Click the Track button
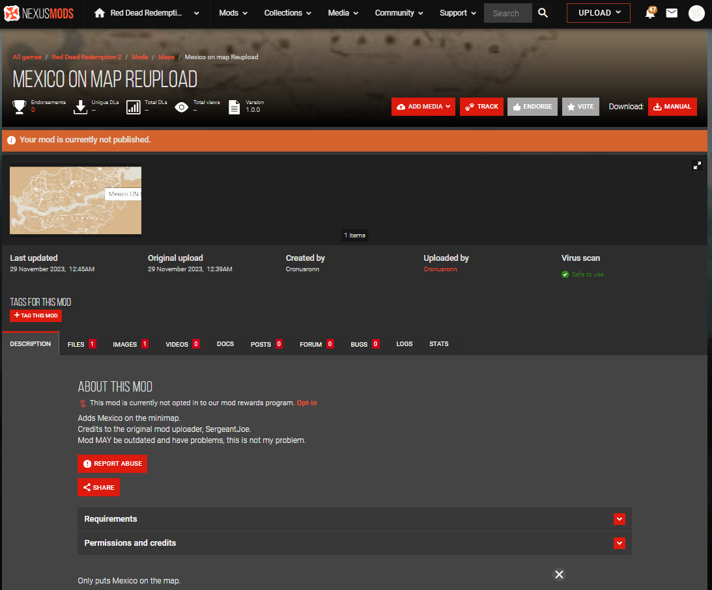 pos(481,107)
